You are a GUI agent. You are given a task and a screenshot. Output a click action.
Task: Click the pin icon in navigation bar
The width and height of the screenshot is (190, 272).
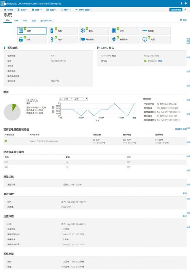pyautogui.click(x=185, y=10)
